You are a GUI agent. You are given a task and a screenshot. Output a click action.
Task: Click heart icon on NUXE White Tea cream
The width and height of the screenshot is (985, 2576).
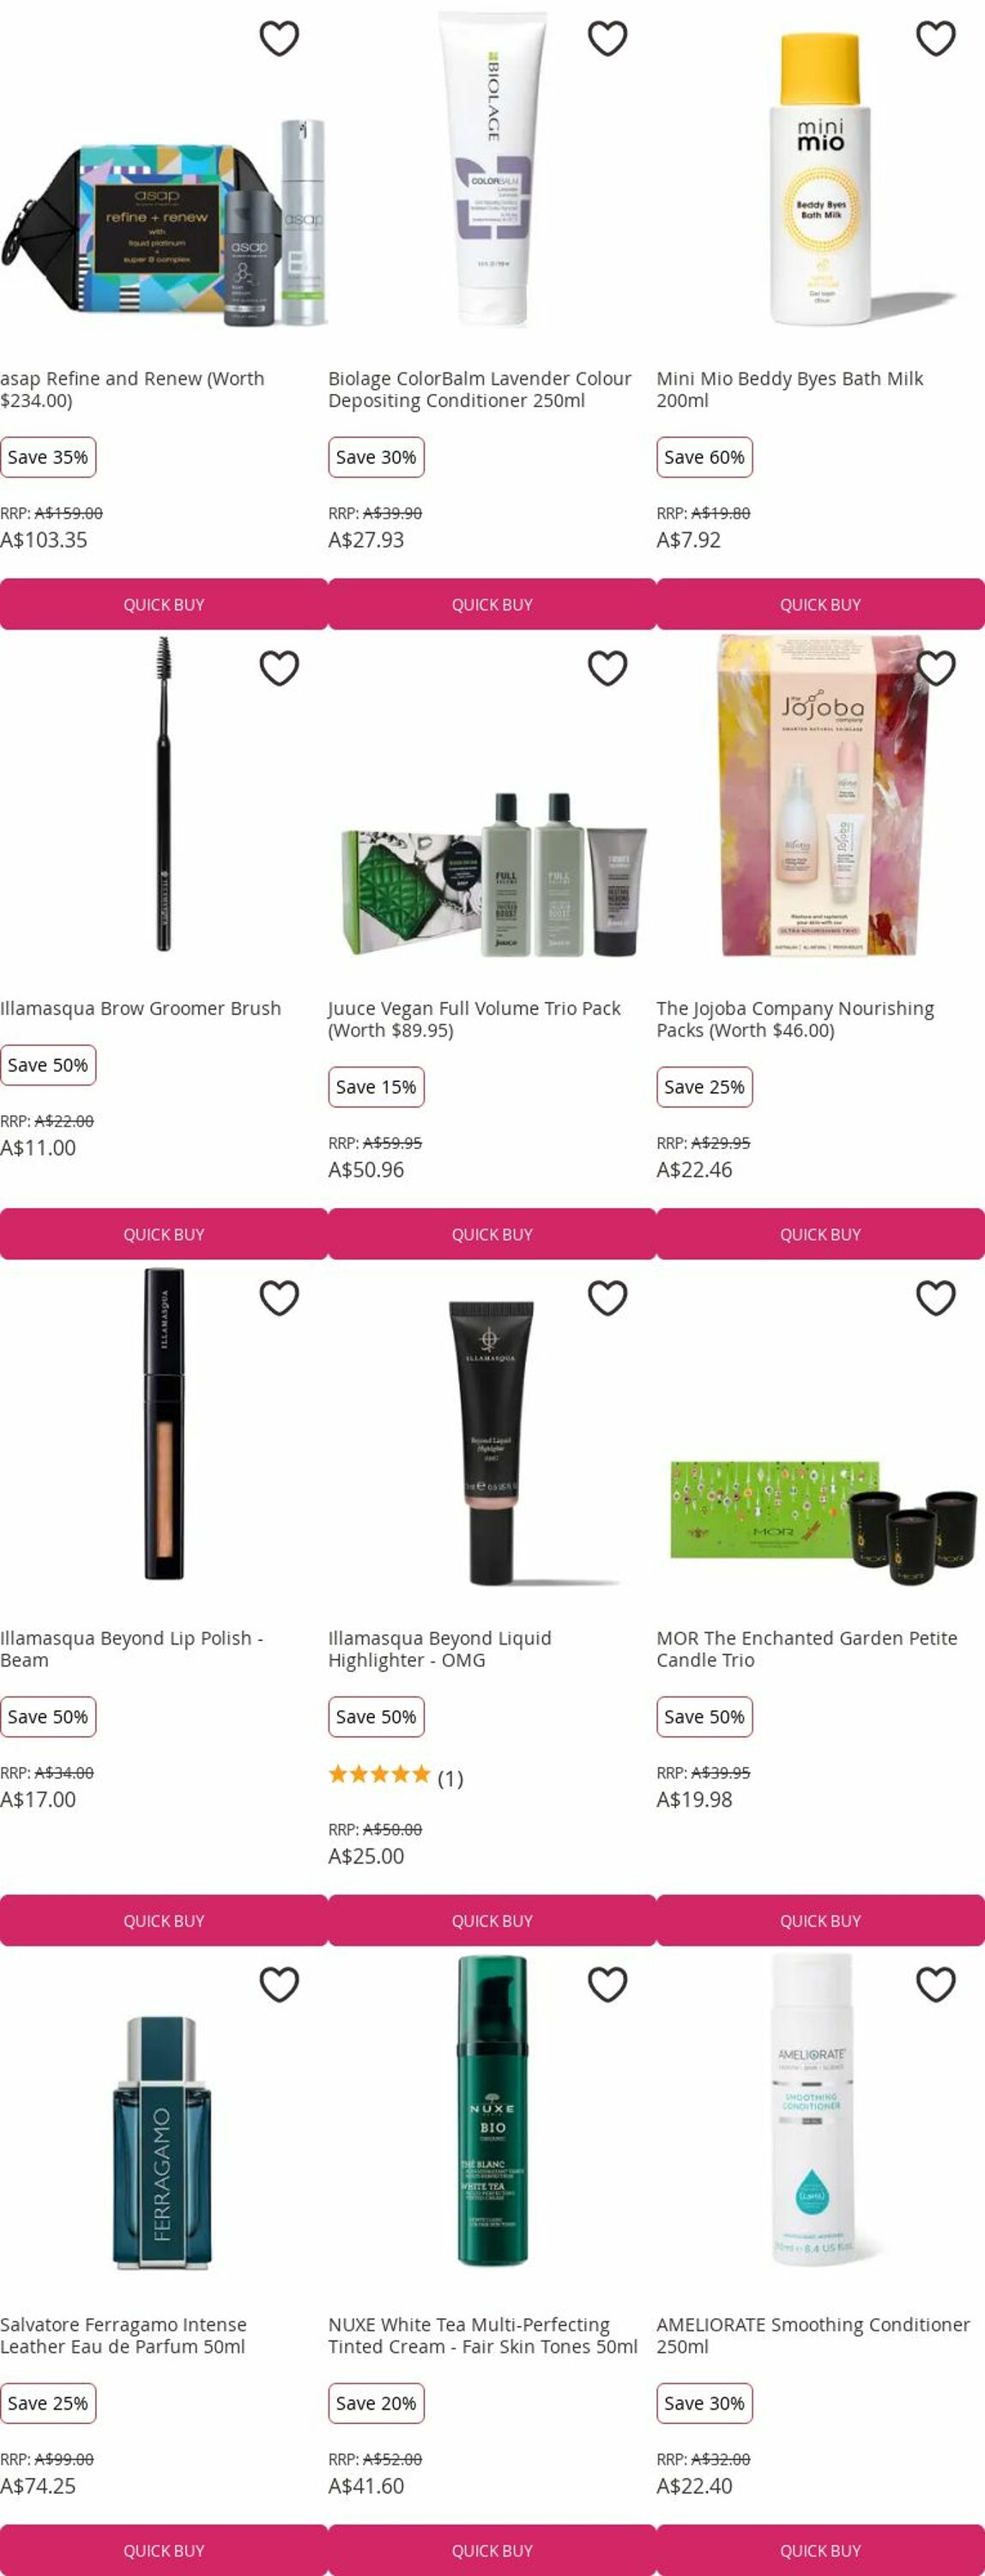coord(607,1985)
